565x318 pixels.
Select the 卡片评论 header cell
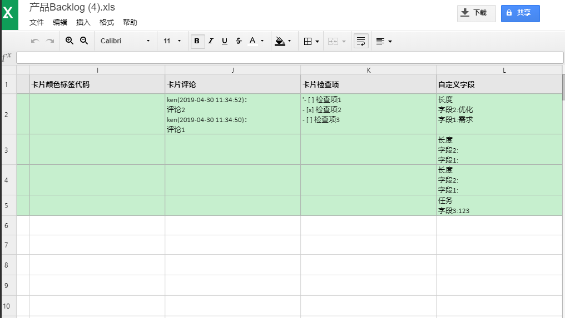click(232, 84)
